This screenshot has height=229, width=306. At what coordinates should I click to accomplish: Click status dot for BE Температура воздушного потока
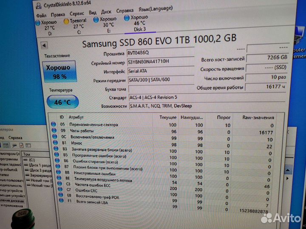[59, 178]
